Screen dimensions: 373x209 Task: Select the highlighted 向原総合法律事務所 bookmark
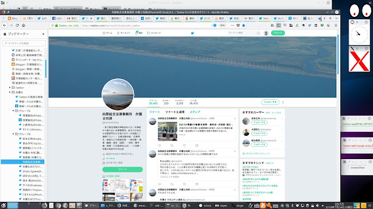(x=23, y=162)
